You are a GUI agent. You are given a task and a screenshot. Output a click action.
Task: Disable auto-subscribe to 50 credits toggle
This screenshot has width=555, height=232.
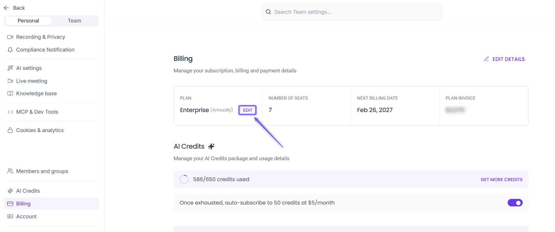coord(515,203)
